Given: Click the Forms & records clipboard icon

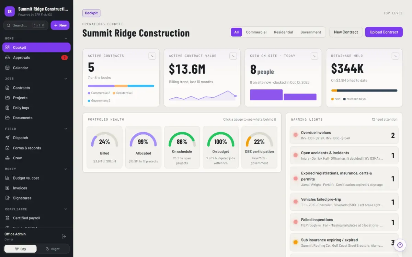Looking at the screenshot, I should click(8, 148).
